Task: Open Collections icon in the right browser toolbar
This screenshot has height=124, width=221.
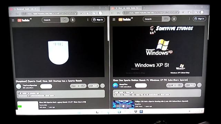Action: pos(189,12)
